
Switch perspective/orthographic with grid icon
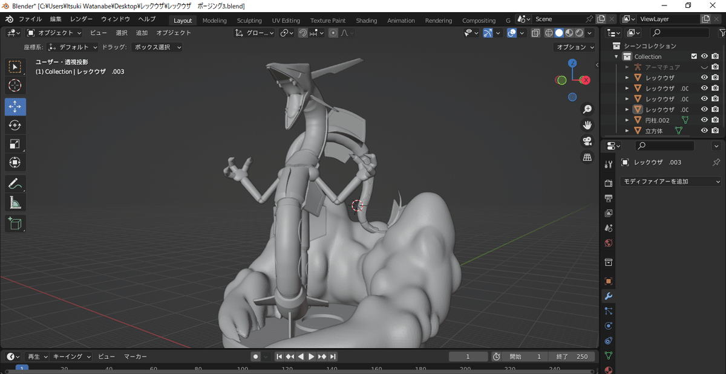pyautogui.click(x=587, y=157)
